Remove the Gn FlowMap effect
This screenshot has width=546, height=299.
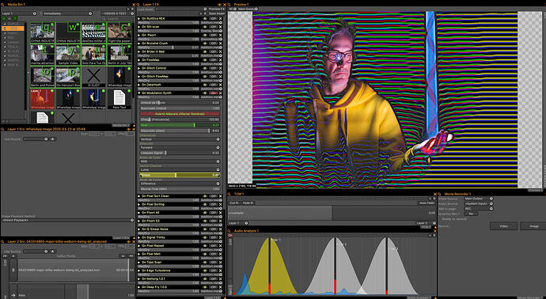pyautogui.click(x=220, y=60)
